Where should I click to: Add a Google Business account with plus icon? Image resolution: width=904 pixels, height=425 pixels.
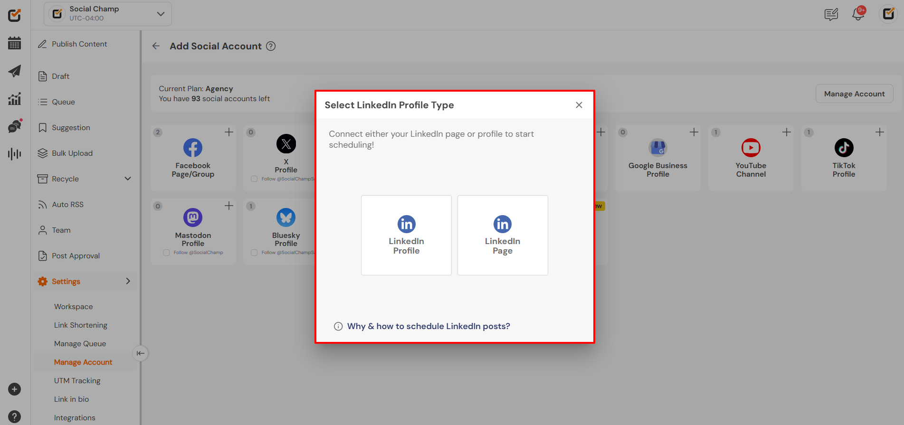(x=694, y=132)
